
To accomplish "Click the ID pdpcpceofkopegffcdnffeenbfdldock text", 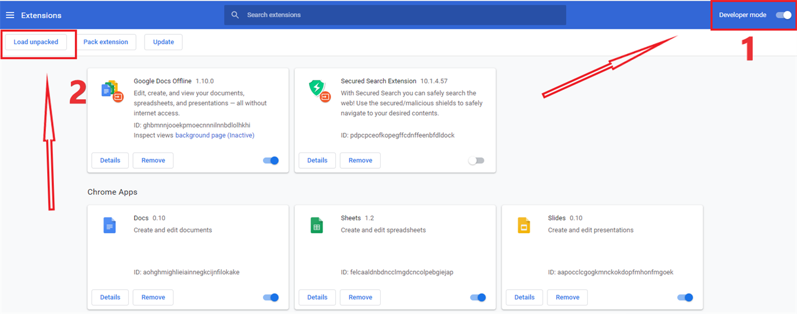I will [398, 135].
